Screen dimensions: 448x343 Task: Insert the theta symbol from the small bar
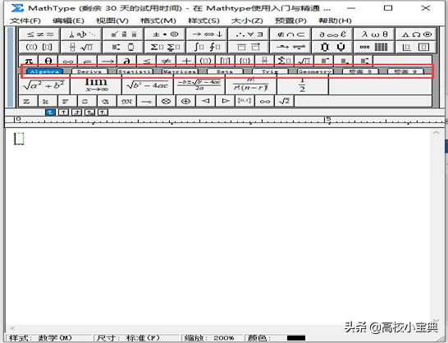coord(48,61)
